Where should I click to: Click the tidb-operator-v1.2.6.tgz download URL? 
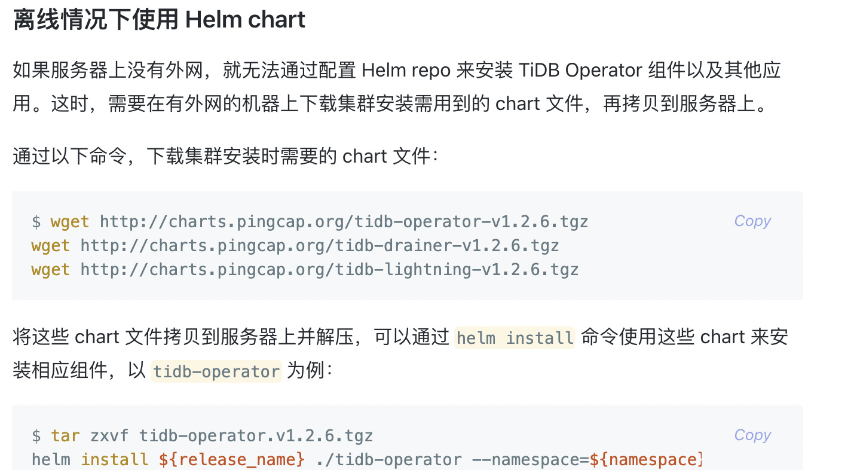tap(344, 222)
